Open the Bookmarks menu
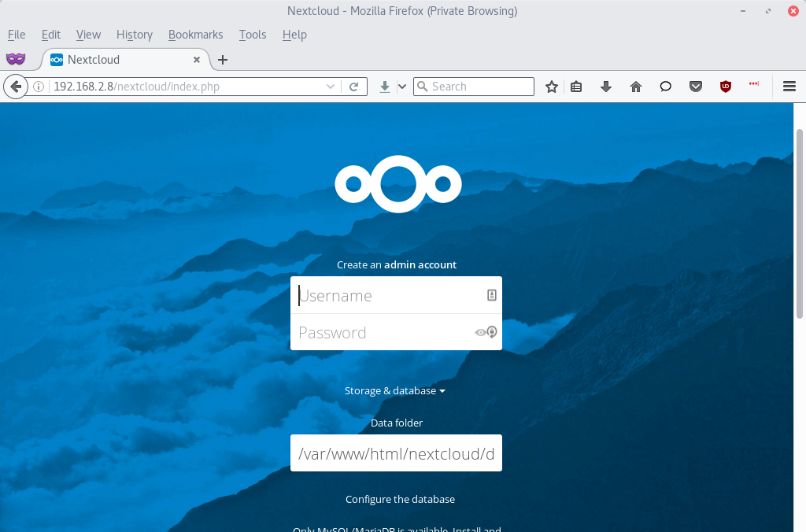 (196, 35)
